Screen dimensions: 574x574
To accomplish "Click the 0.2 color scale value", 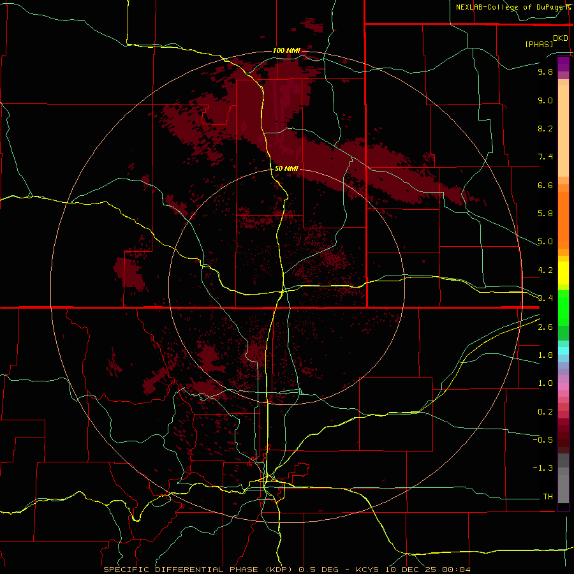I will coord(545,412).
